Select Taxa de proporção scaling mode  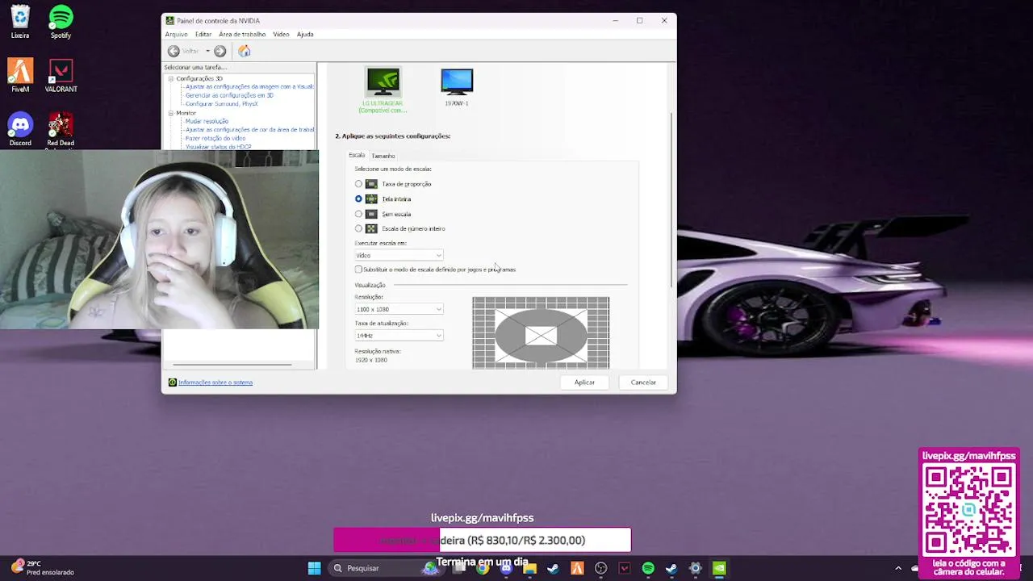[358, 184]
